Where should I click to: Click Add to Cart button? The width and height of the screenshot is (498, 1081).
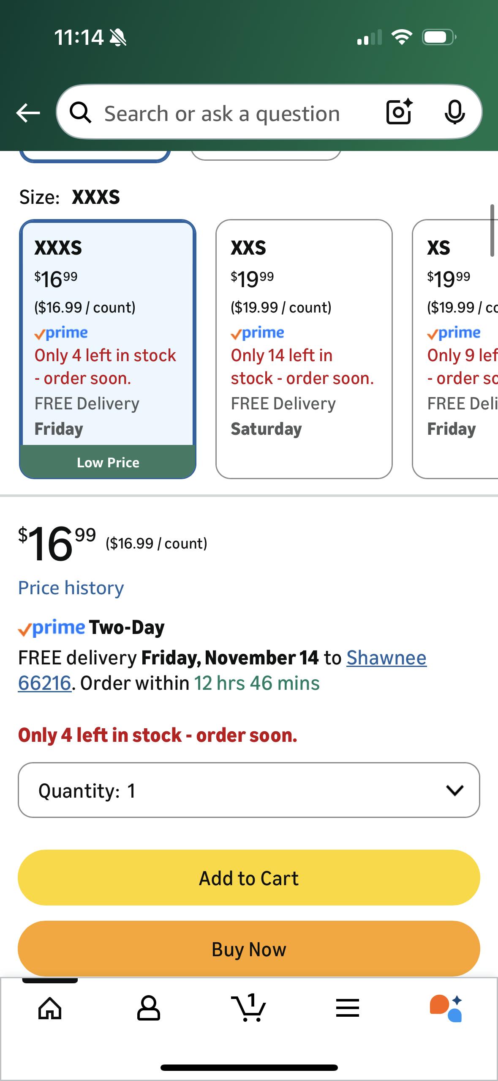pyautogui.click(x=249, y=878)
